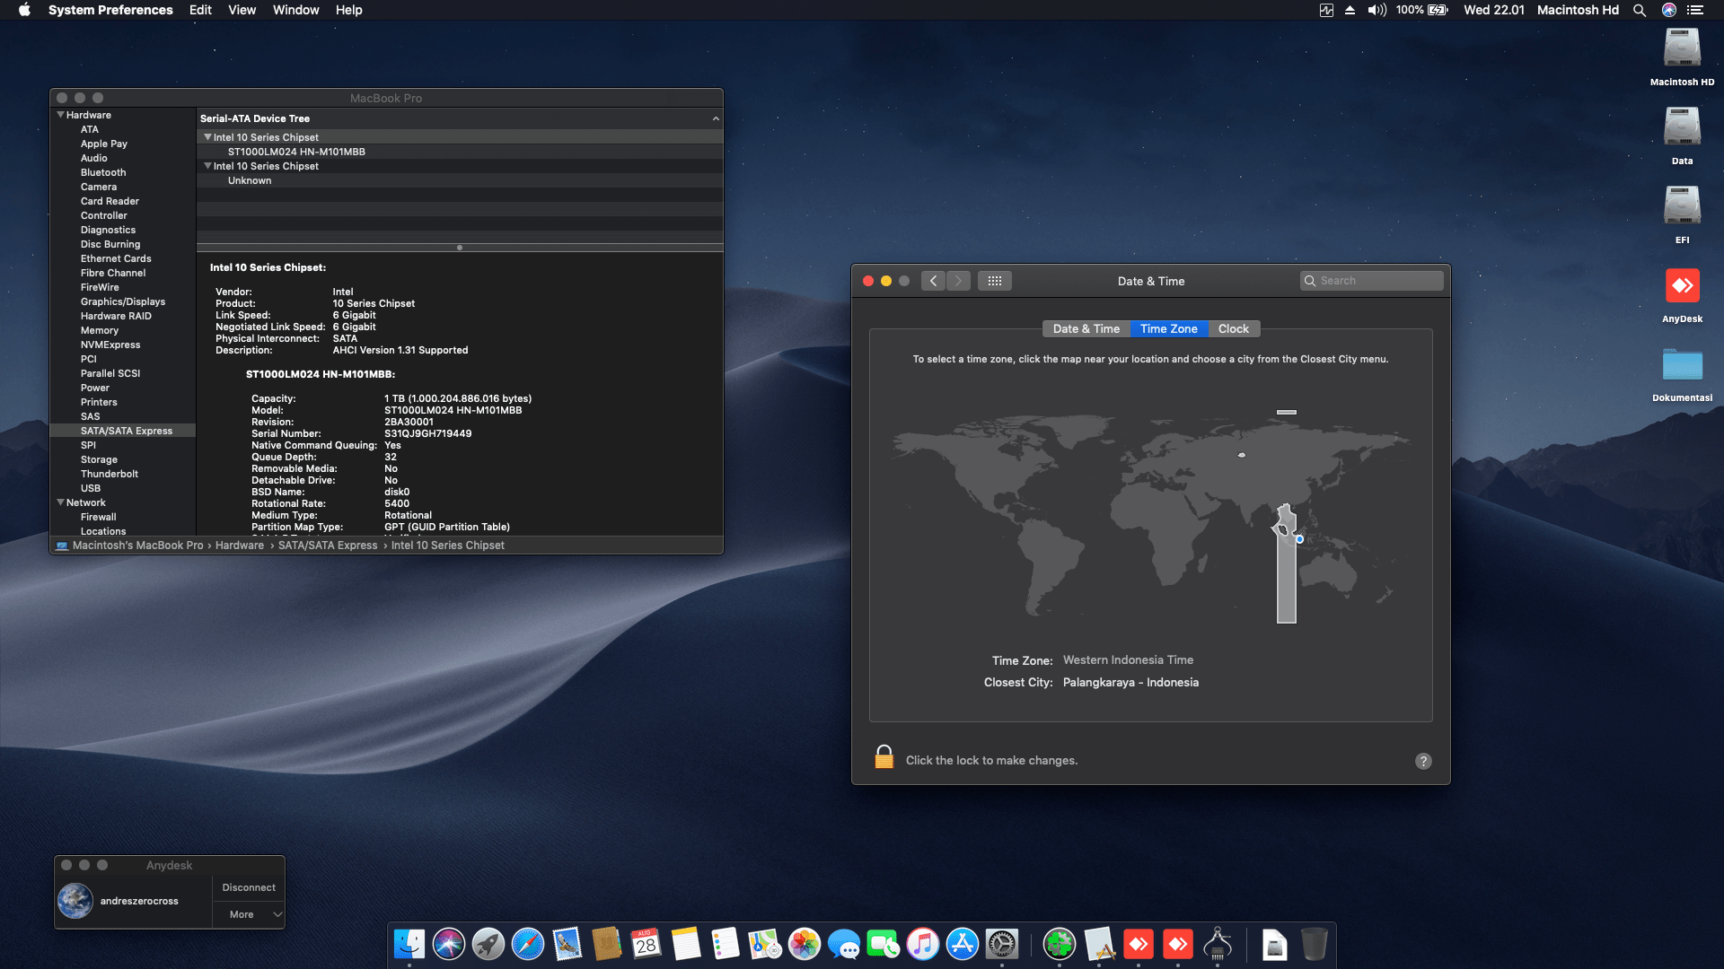
Task: Open Notification Center from menu bar
Action: (x=1695, y=10)
